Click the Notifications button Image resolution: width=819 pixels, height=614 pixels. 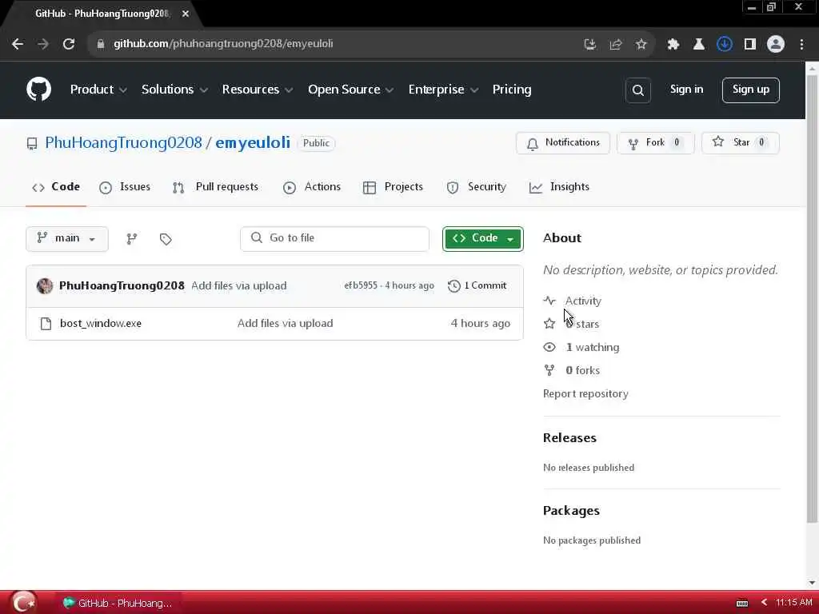point(562,143)
